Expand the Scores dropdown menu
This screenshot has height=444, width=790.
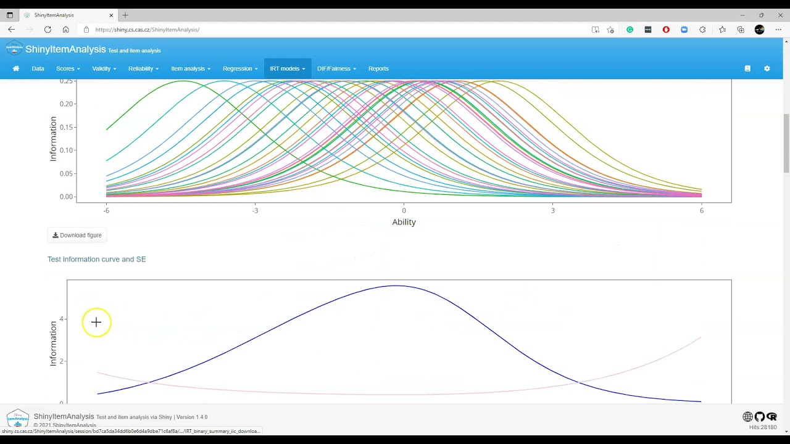pos(68,68)
